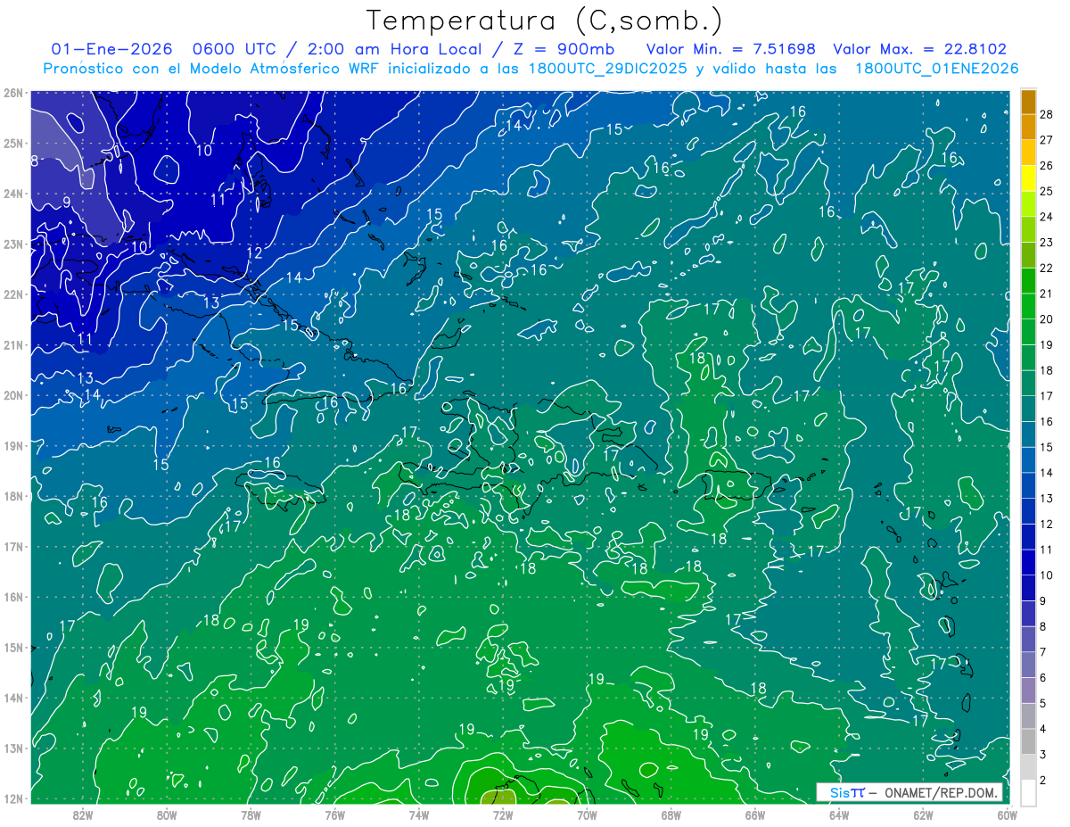This screenshot has height=827, width=1070.
Task: Click the color scale label 4
Action: point(1042,730)
